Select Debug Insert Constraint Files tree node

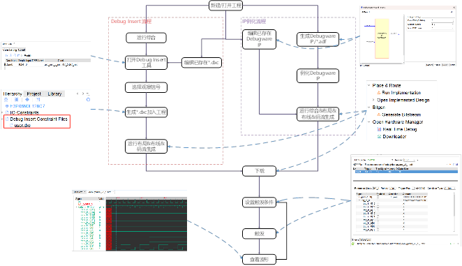click(x=38, y=119)
